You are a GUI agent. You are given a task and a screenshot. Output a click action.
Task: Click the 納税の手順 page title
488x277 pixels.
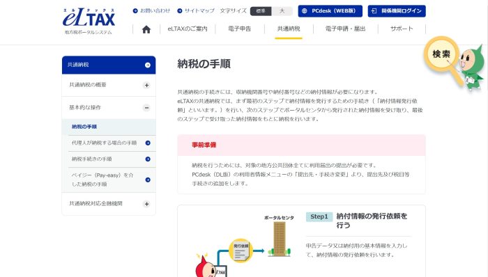tap(204, 64)
